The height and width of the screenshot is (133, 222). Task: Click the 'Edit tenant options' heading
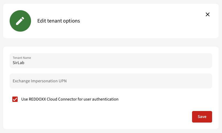click(x=59, y=21)
